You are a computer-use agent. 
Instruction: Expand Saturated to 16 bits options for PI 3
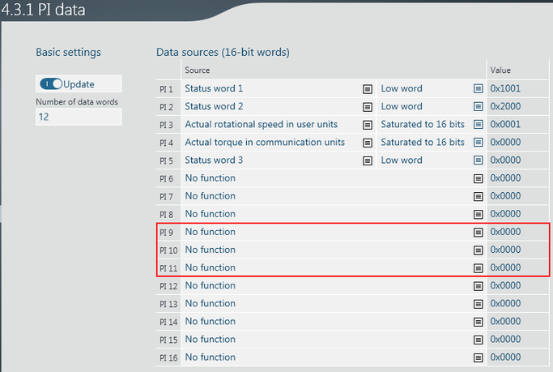(478, 124)
